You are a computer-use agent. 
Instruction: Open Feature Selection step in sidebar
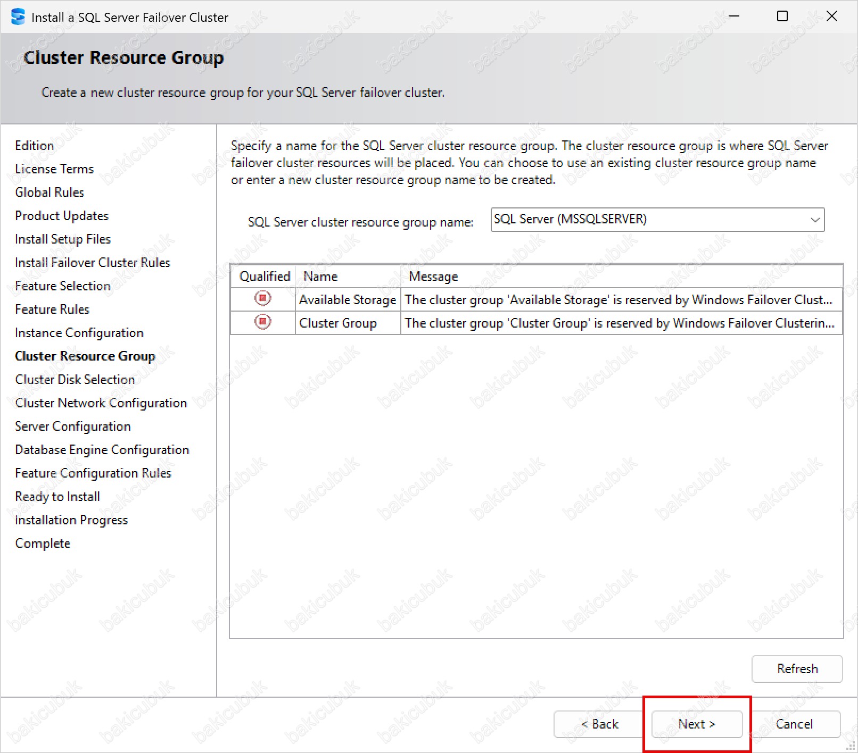pos(63,286)
